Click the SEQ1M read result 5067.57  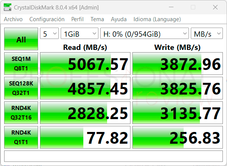pos(85,64)
